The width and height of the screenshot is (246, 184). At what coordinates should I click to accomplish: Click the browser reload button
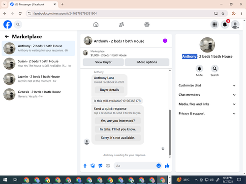tap(20, 13)
